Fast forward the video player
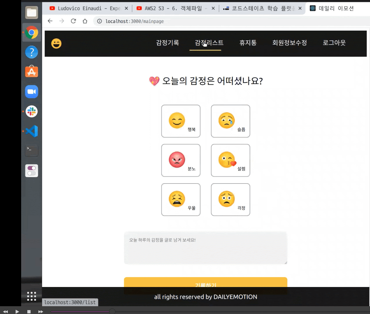 pyautogui.click(x=41, y=312)
